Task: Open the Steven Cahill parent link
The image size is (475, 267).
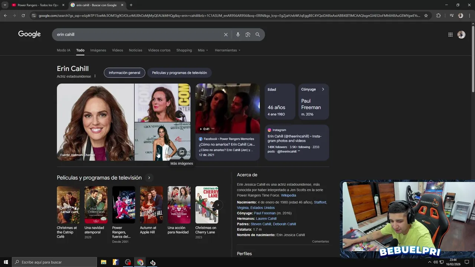Action: (x=261, y=224)
